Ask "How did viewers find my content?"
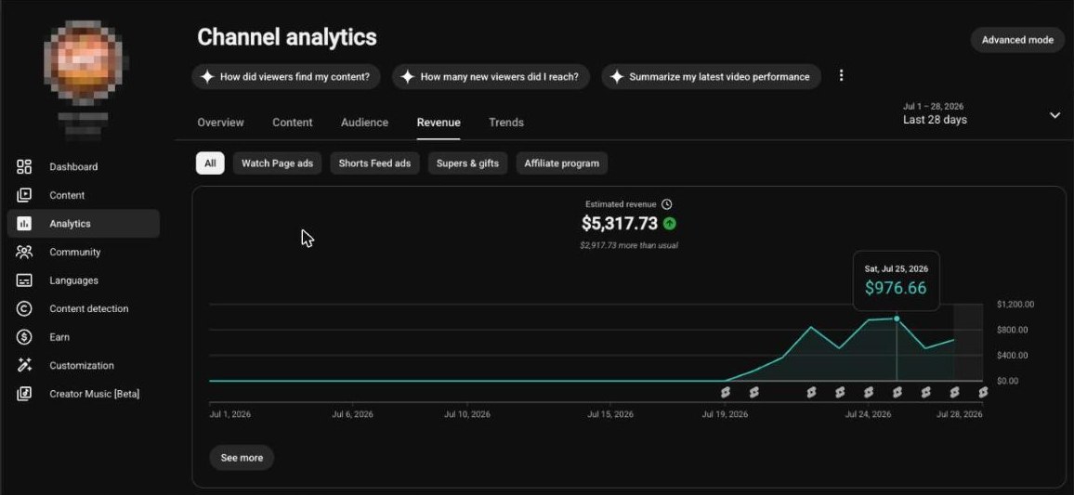Image resolution: width=1074 pixels, height=495 pixels. click(285, 77)
